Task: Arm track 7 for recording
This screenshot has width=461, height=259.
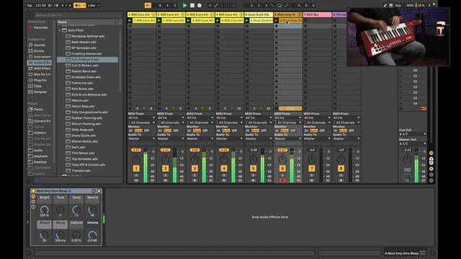Action: coord(312,181)
